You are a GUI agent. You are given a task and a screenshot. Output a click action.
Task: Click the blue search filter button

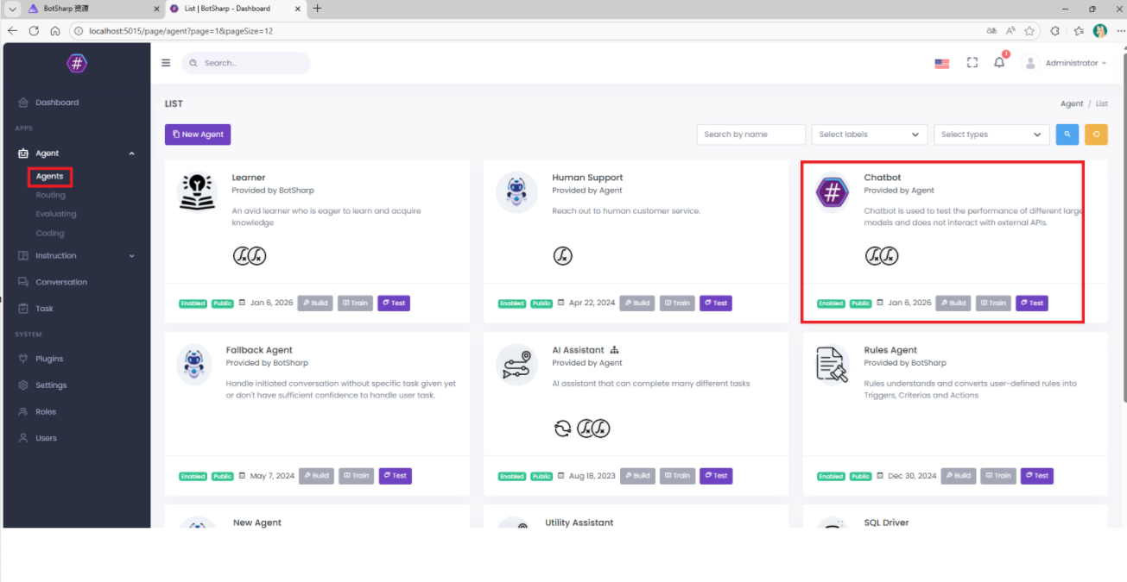(1067, 135)
